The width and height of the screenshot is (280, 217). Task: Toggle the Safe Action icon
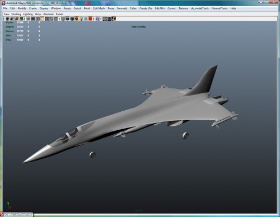click(x=52, y=18)
